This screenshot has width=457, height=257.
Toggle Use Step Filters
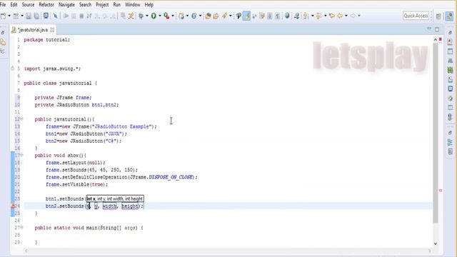(131, 16)
